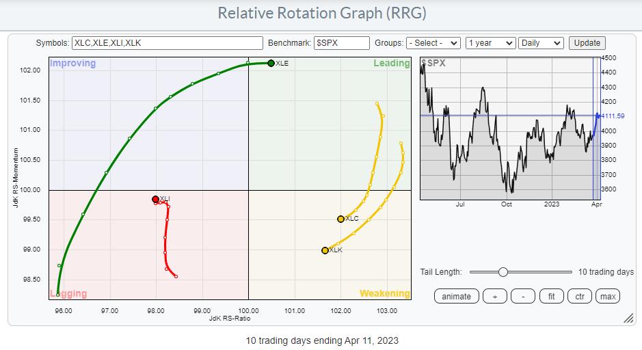The height and width of the screenshot is (350, 642).
Task: Click the $SPX price chart thumbnail
Action: pos(506,130)
